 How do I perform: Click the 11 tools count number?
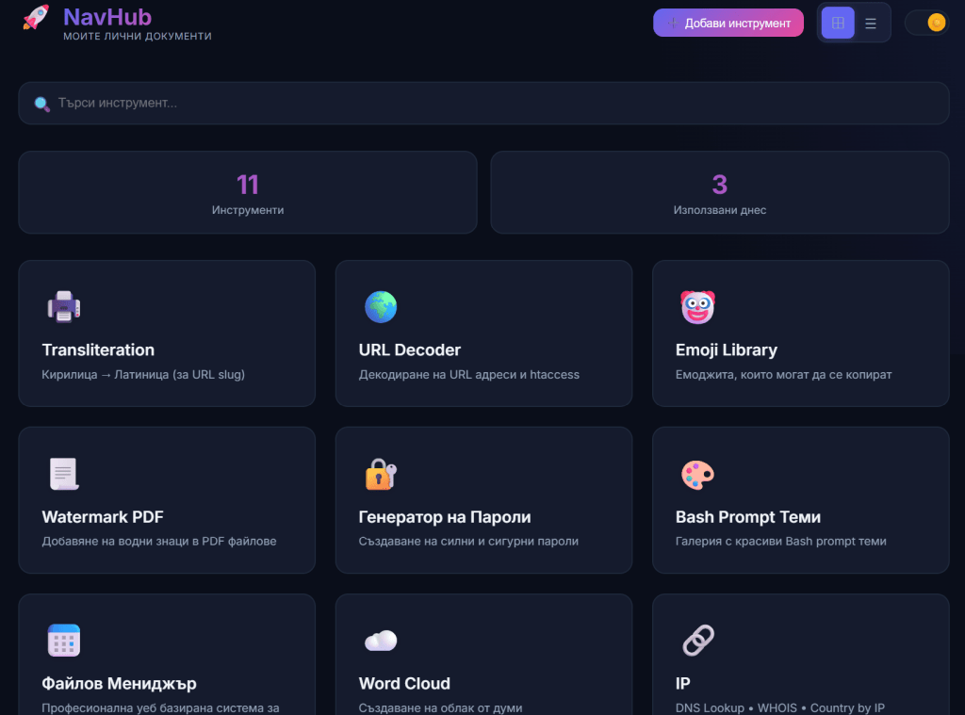click(x=248, y=185)
